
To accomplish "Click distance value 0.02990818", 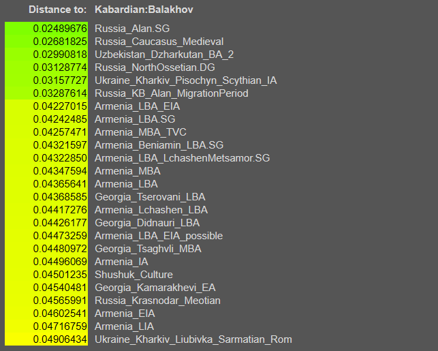I will pyautogui.click(x=60, y=55).
